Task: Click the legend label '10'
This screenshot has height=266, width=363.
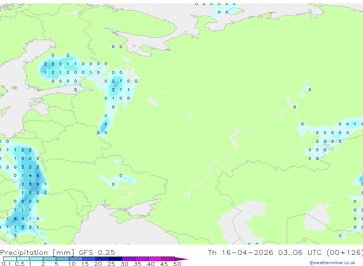Action: pyautogui.click(x=72, y=264)
